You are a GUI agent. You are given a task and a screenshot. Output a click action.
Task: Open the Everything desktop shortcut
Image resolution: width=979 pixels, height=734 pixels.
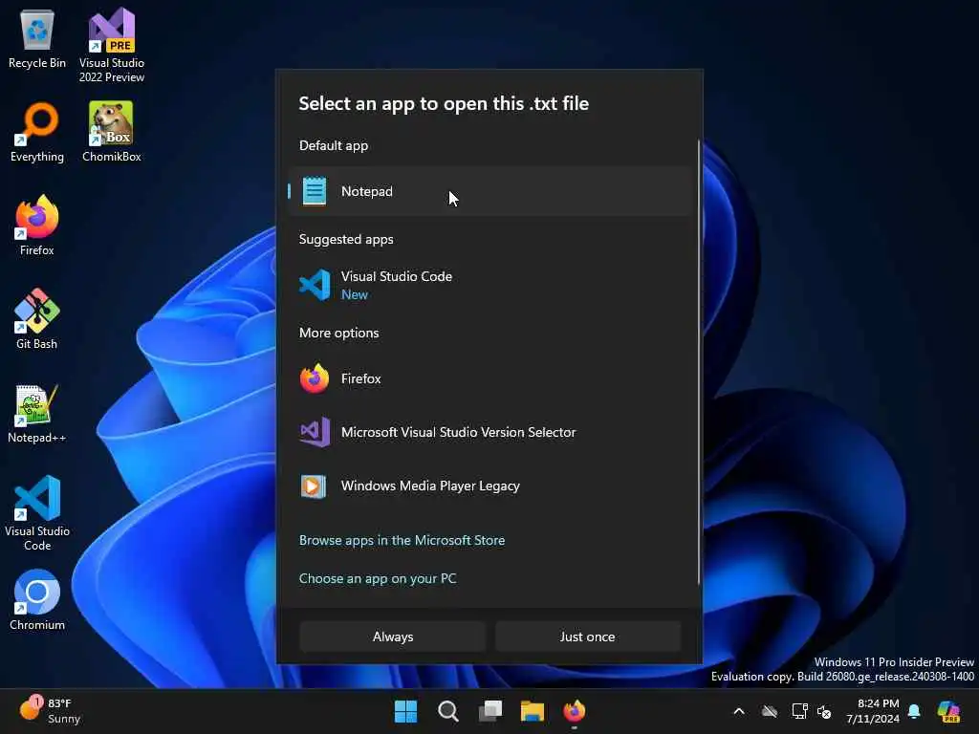coord(37,133)
